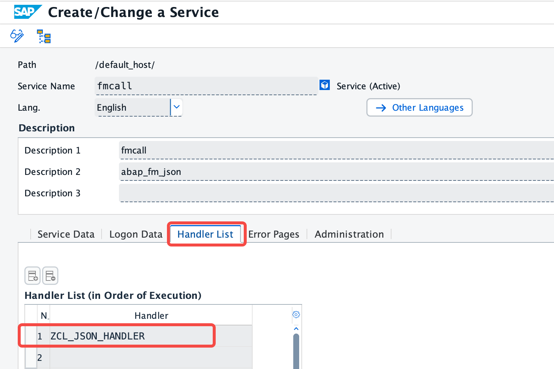Image resolution: width=554 pixels, height=369 pixels.
Task: Switch to the Logon Data tab
Action: coord(136,234)
